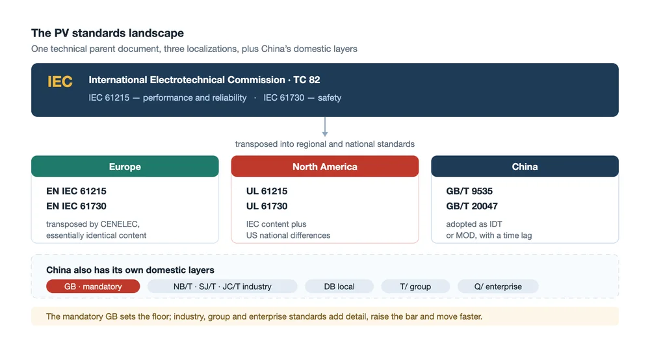
Task: Click the title The PV standards landscape
Action: coord(107,32)
